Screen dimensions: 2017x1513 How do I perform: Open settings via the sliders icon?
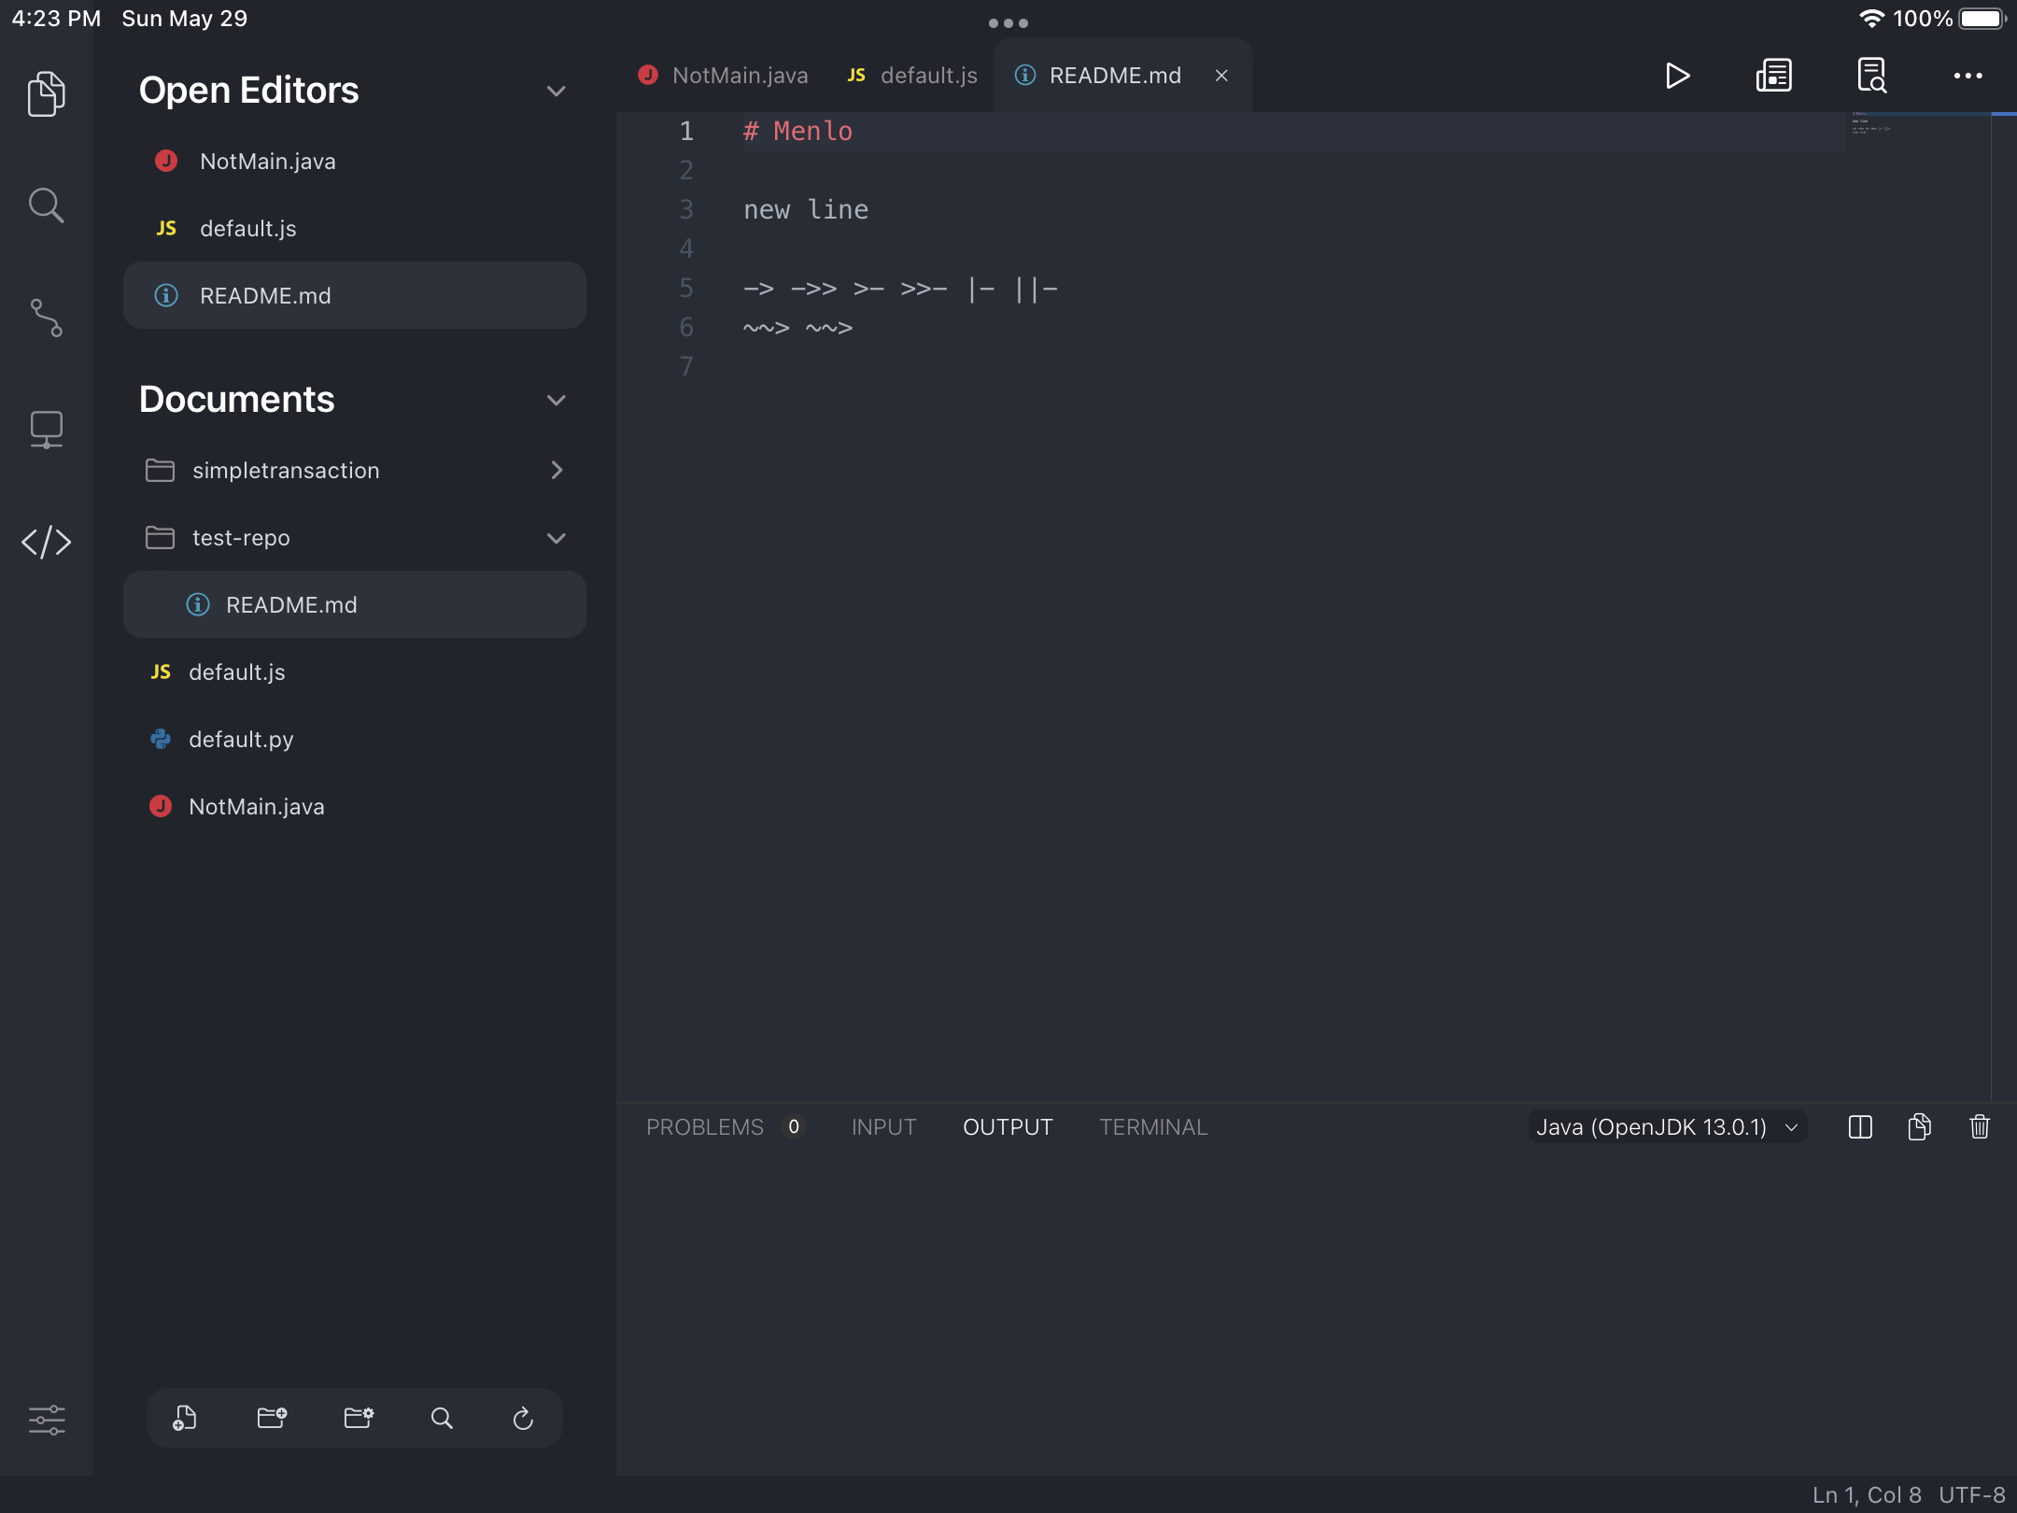point(46,1420)
